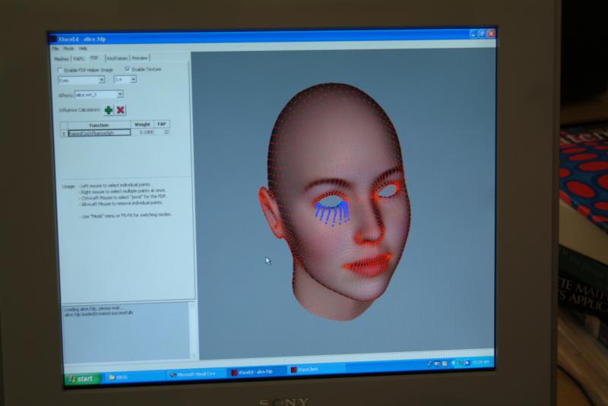Open Microsoft Visual C++ from the taskbar
Viewport: 608px width, 406px height.
click(195, 373)
